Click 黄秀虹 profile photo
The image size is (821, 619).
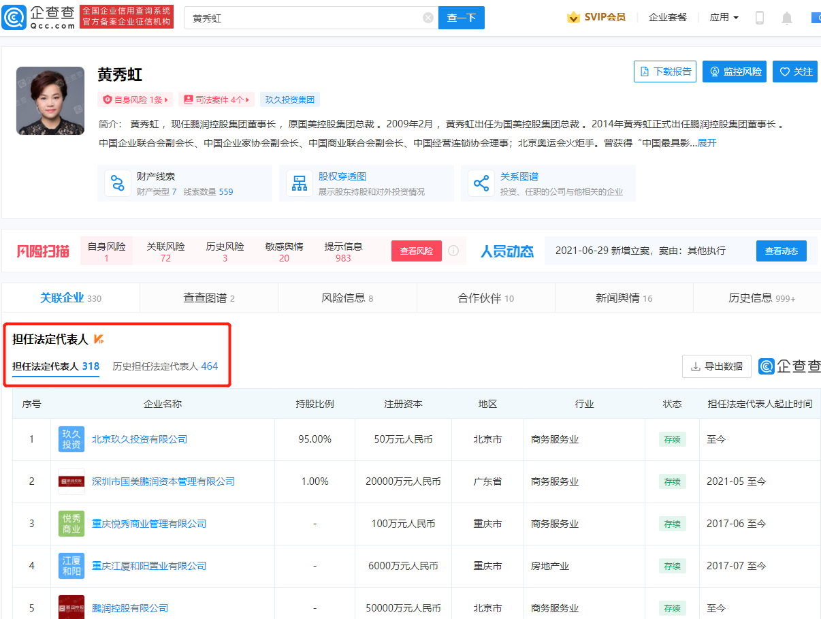pyautogui.click(x=50, y=101)
